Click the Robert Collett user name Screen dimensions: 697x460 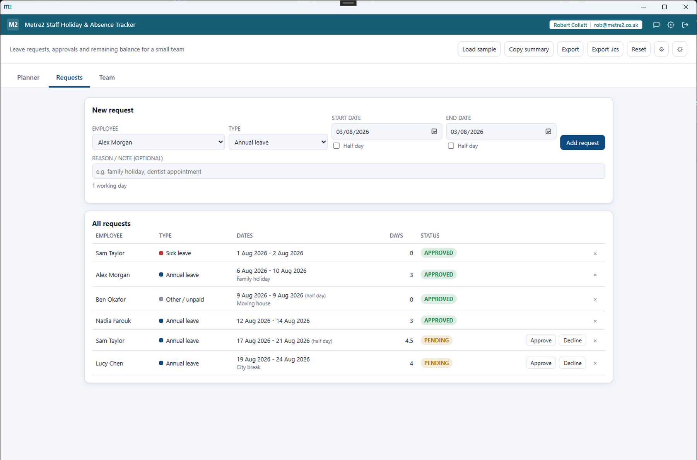tap(570, 25)
